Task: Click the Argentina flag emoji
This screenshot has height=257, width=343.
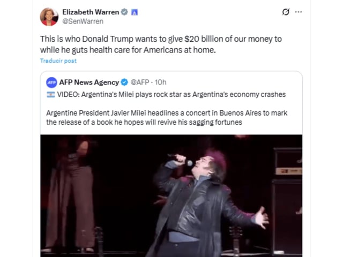Action: click(x=51, y=95)
